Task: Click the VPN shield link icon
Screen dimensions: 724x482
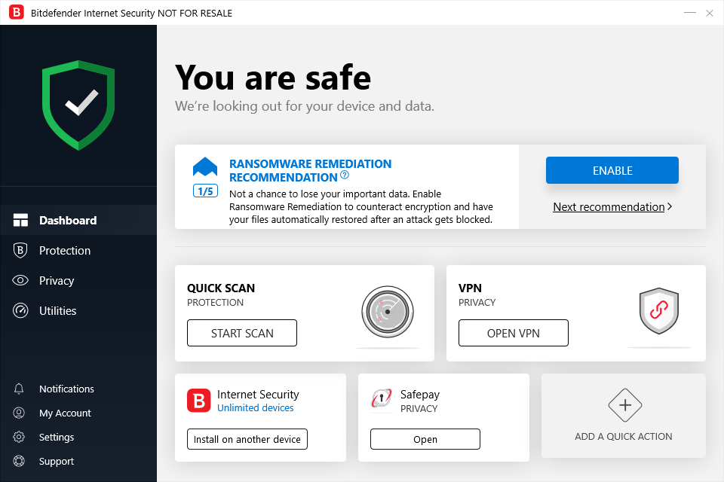Action: coord(659,310)
